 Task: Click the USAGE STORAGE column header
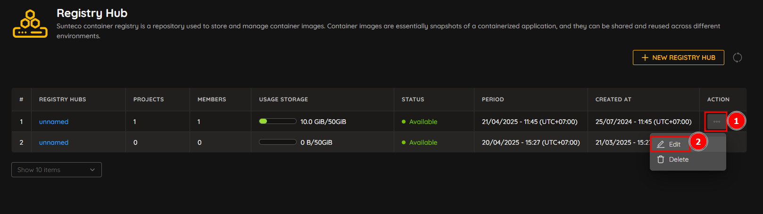point(283,99)
